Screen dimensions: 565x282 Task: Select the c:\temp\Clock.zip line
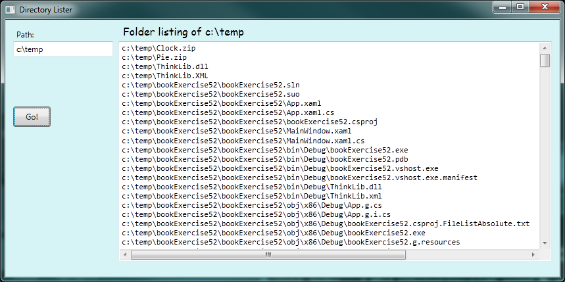(x=159, y=48)
